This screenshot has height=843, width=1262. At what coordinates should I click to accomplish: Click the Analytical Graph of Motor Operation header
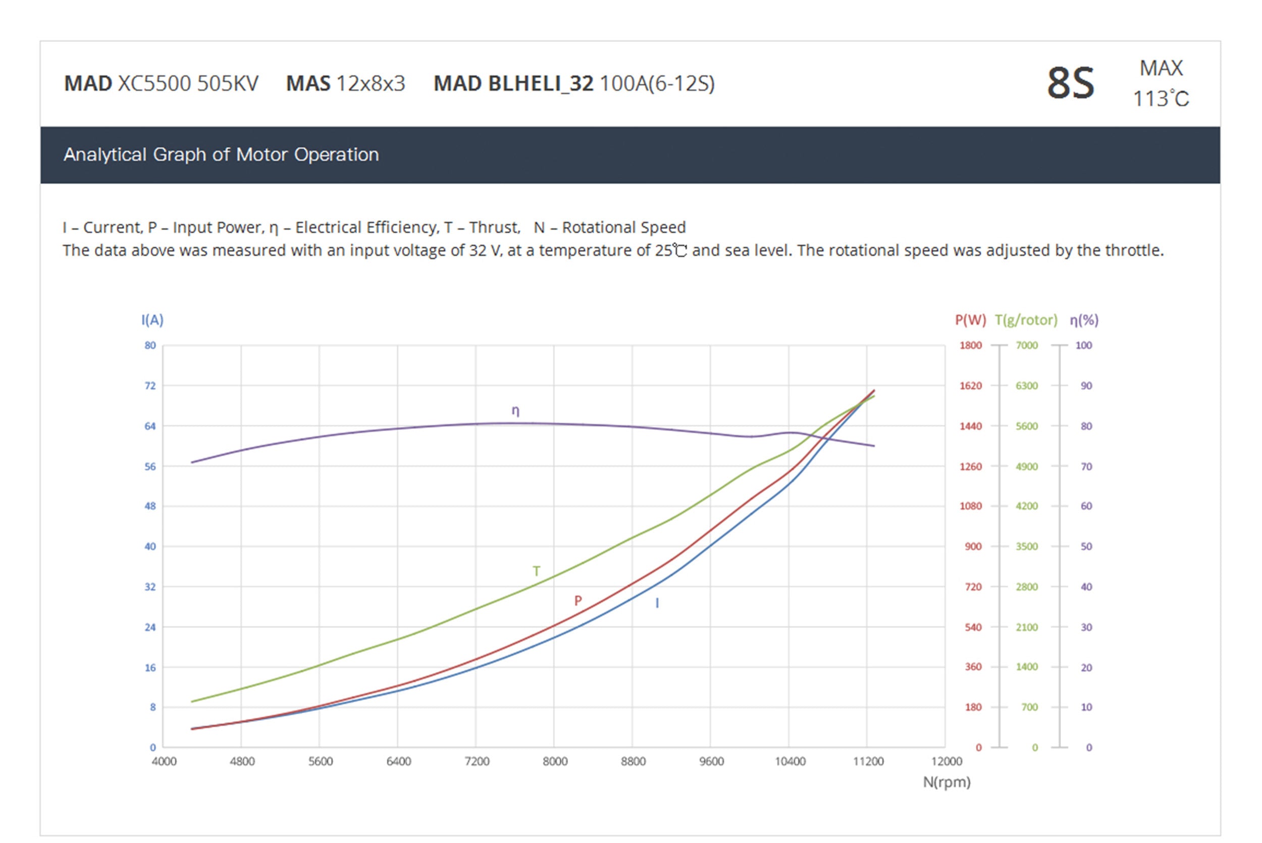pos(221,155)
